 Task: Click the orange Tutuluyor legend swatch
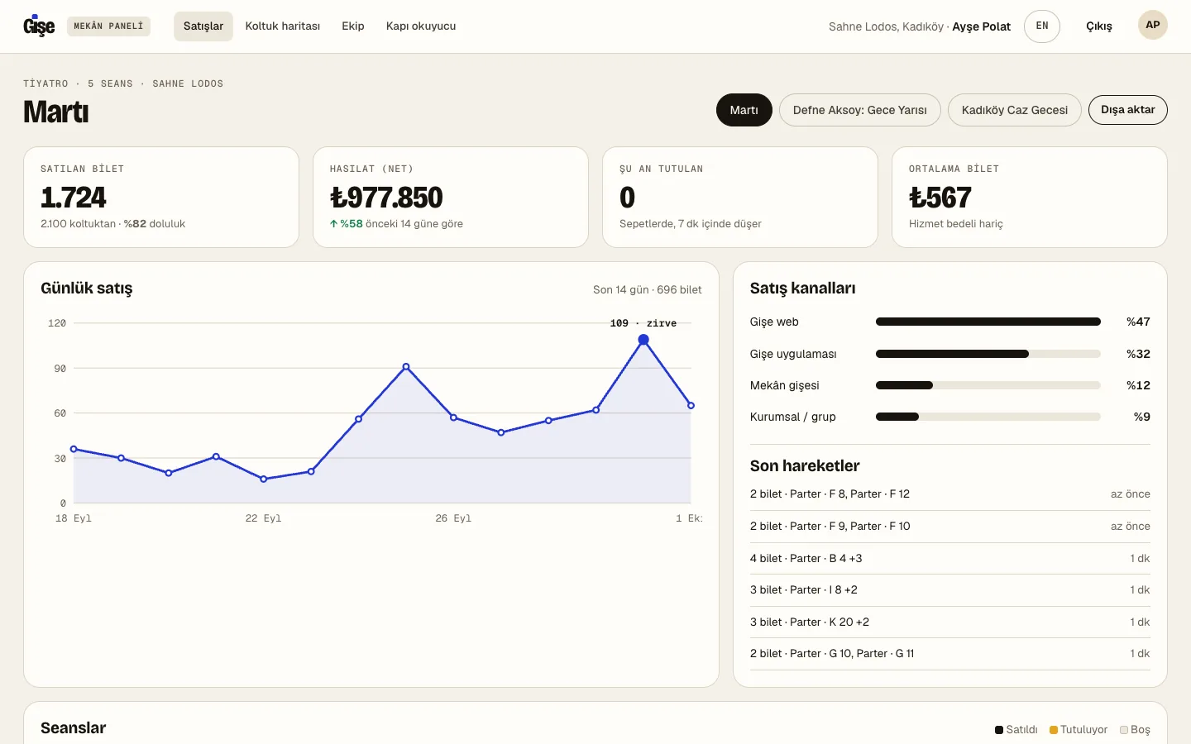tap(1054, 730)
